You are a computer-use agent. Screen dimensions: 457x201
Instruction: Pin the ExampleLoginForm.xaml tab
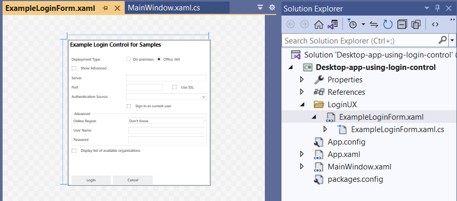point(105,8)
